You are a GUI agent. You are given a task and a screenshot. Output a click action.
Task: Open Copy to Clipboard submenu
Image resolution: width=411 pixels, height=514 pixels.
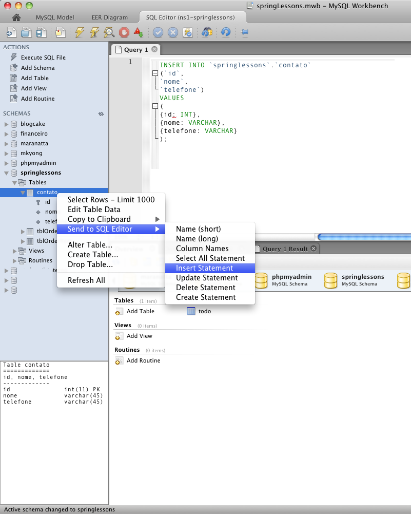click(x=111, y=219)
